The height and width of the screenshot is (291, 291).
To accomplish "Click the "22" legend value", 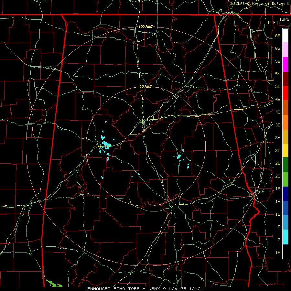I will click(278, 176).
